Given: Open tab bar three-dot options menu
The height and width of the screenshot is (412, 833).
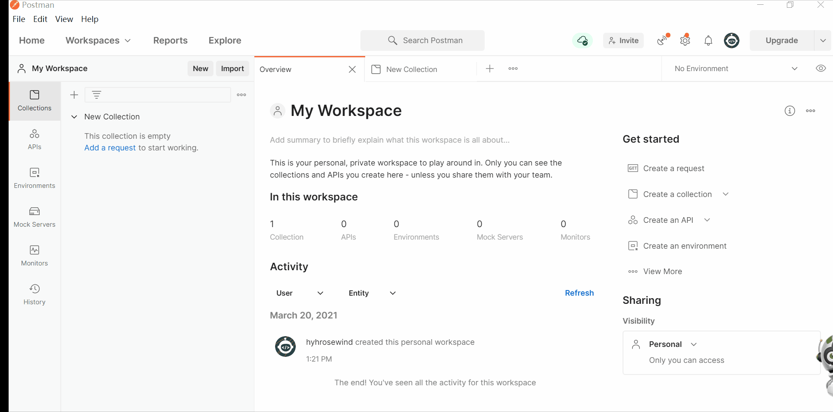Looking at the screenshot, I should [513, 69].
